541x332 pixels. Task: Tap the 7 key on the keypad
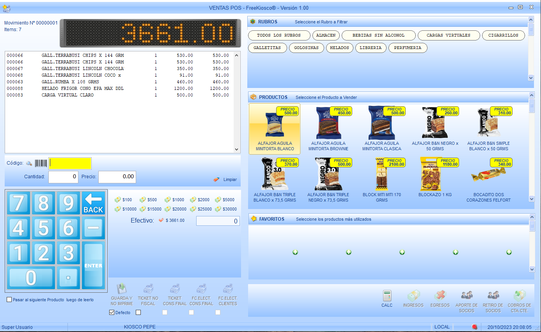pos(18,203)
